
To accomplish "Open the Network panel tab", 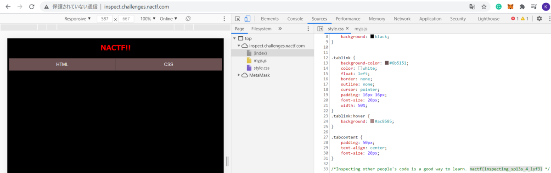I will pyautogui.click(x=402, y=19).
